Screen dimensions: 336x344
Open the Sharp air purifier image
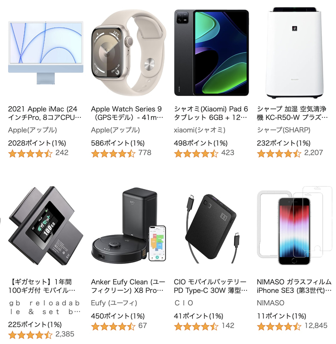click(295, 52)
